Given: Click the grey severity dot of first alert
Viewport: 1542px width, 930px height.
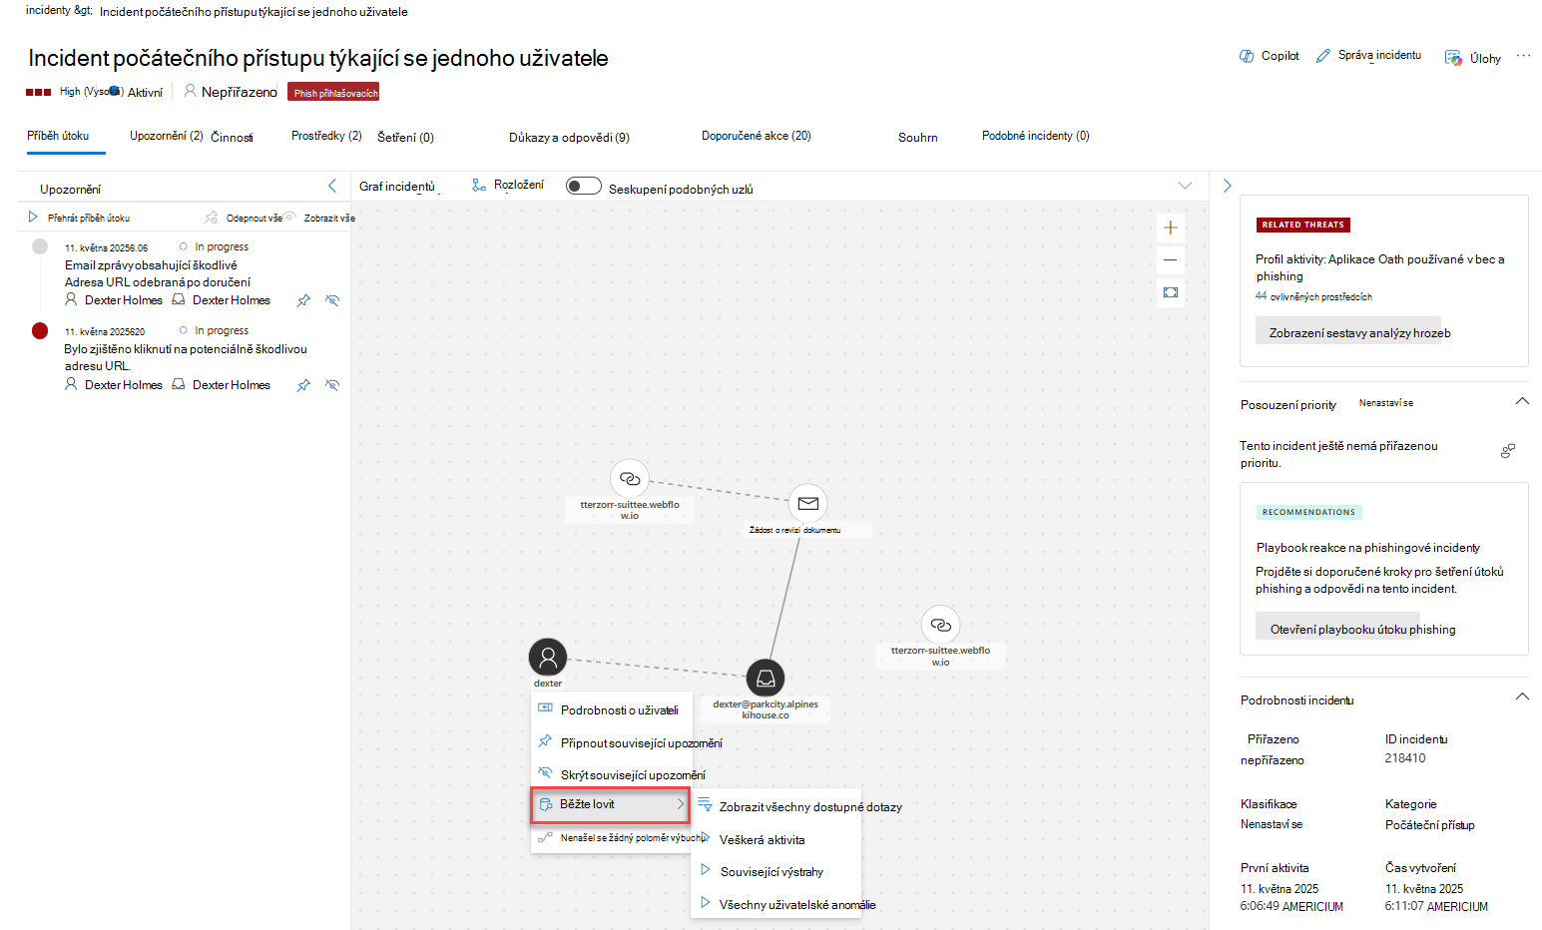Looking at the screenshot, I should (40, 246).
